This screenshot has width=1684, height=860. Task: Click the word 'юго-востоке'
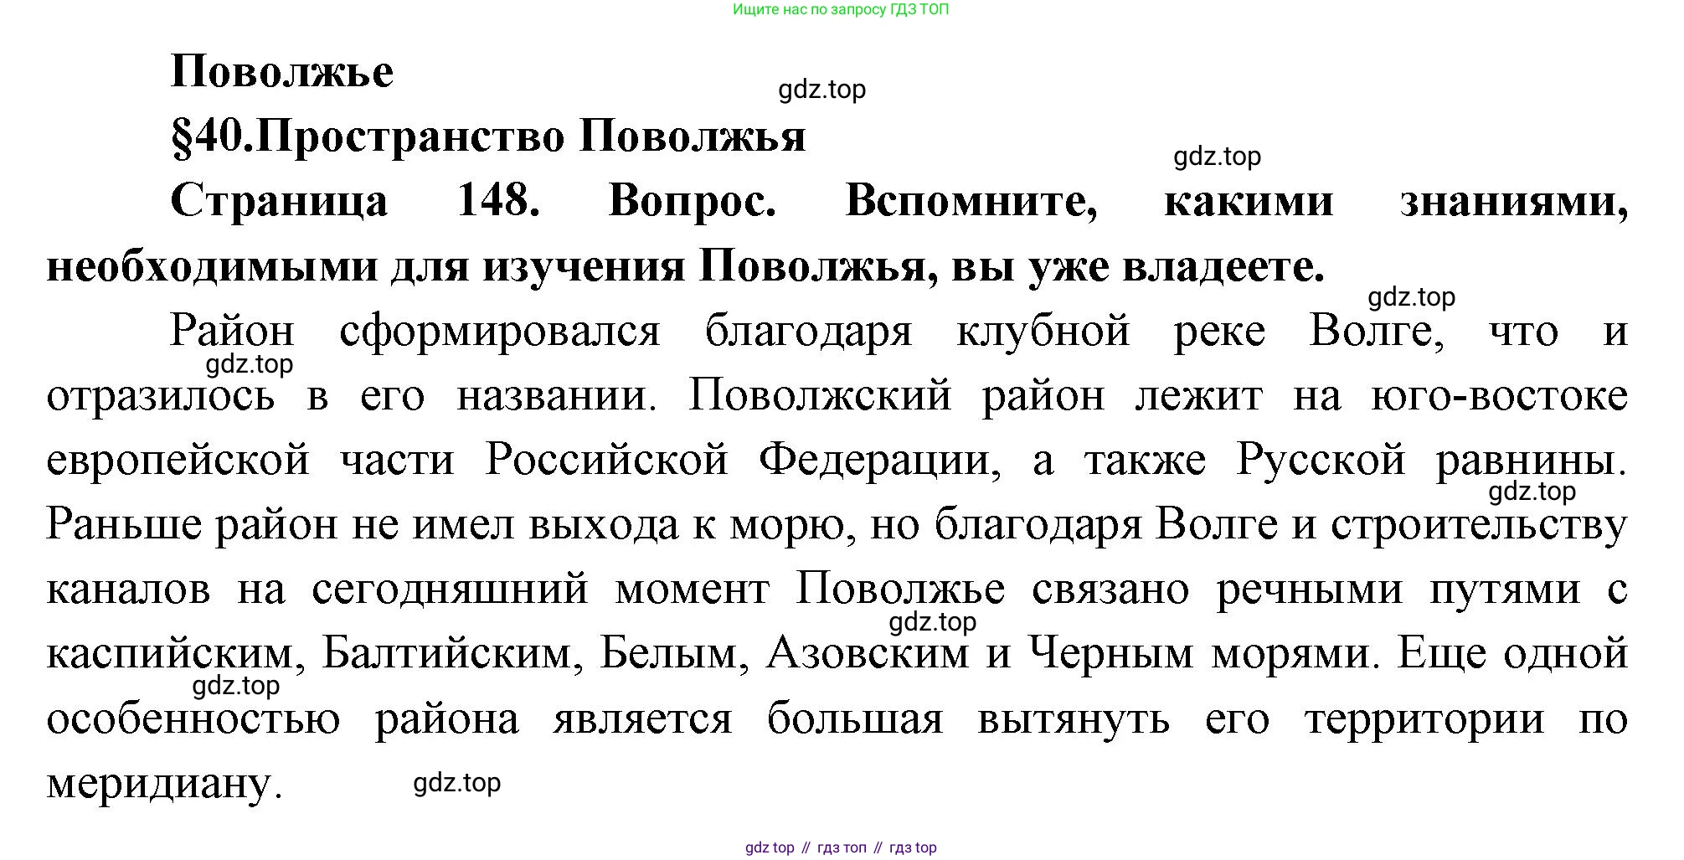pos(1499,396)
